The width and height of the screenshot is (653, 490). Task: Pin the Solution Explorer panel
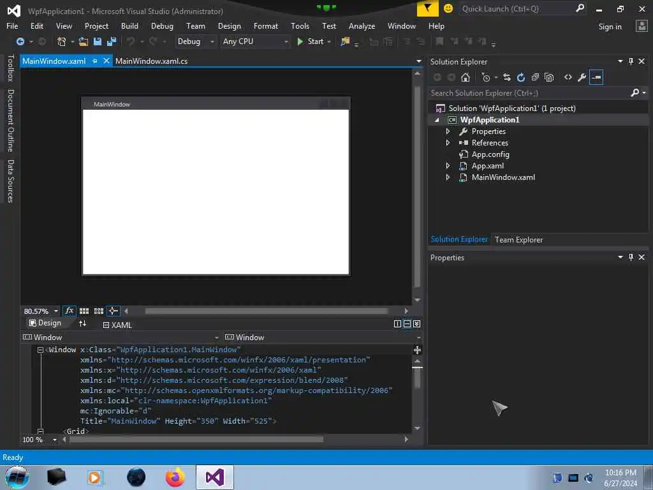tap(631, 61)
